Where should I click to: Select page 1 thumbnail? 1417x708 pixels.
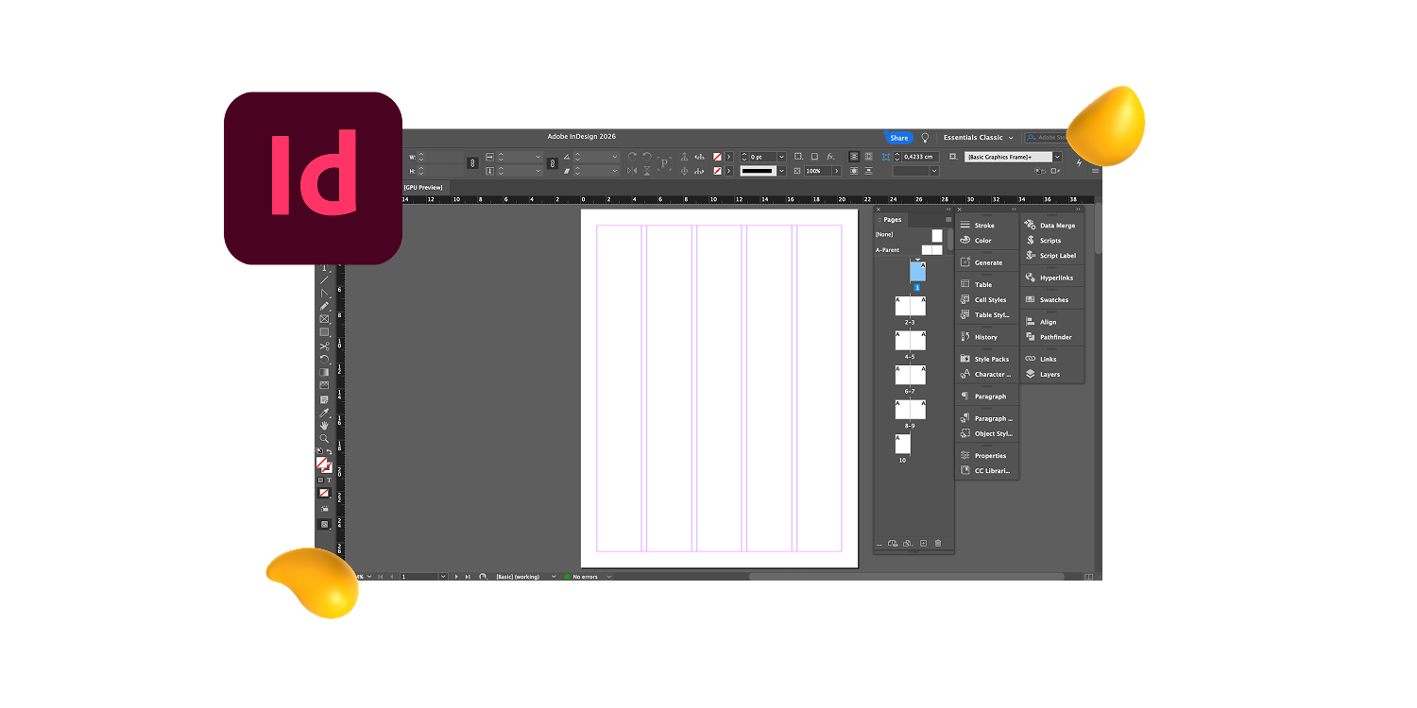tap(917, 272)
